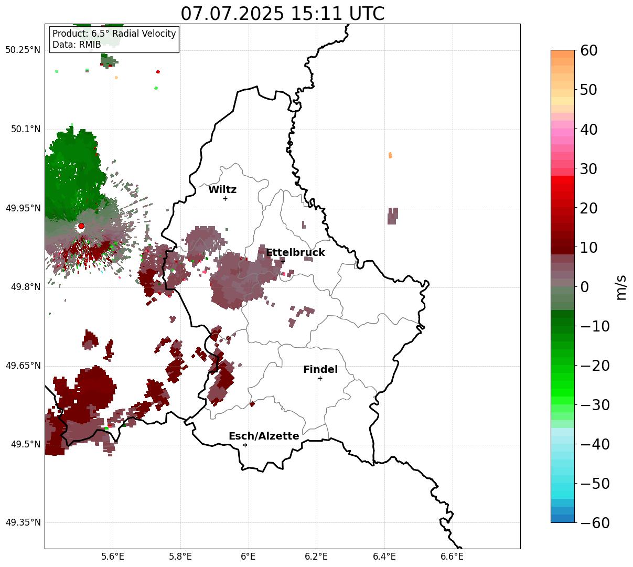
Task: Click the colorbar 60 tick label
Action: coord(588,50)
